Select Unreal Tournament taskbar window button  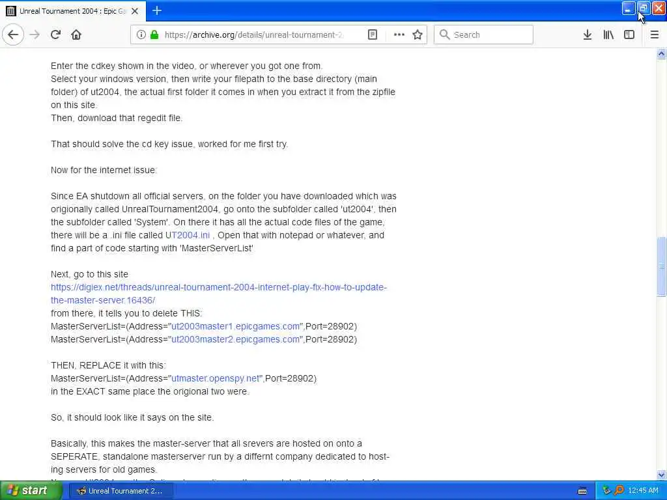point(121,491)
